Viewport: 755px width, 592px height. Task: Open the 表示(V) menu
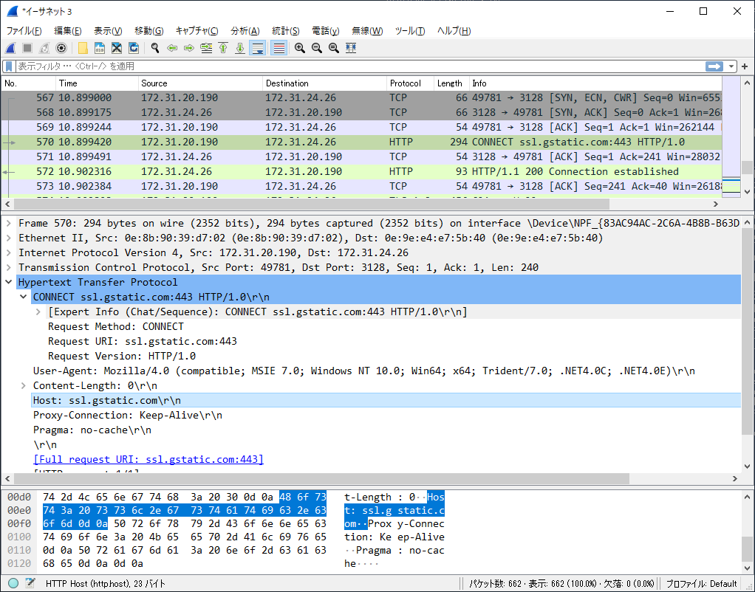(x=108, y=31)
